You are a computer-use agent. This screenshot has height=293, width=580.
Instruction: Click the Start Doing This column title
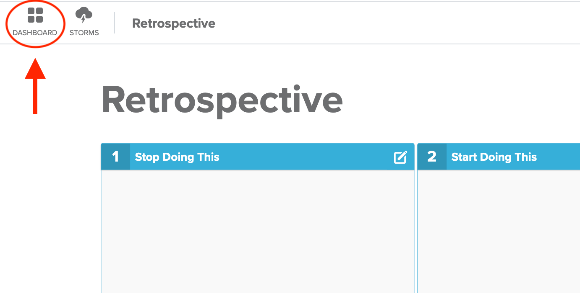(x=494, y=157)
